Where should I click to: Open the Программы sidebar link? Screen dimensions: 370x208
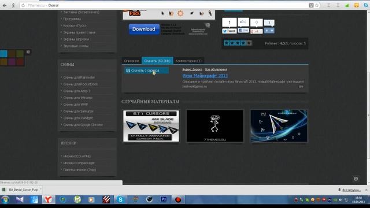pyautogui.click(x=72, y=19)
